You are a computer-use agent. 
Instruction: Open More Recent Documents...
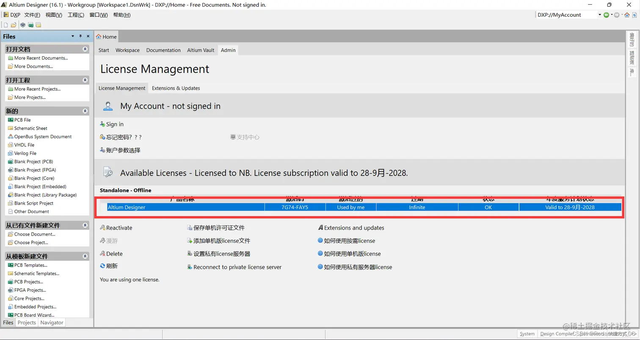coord(38,58)
